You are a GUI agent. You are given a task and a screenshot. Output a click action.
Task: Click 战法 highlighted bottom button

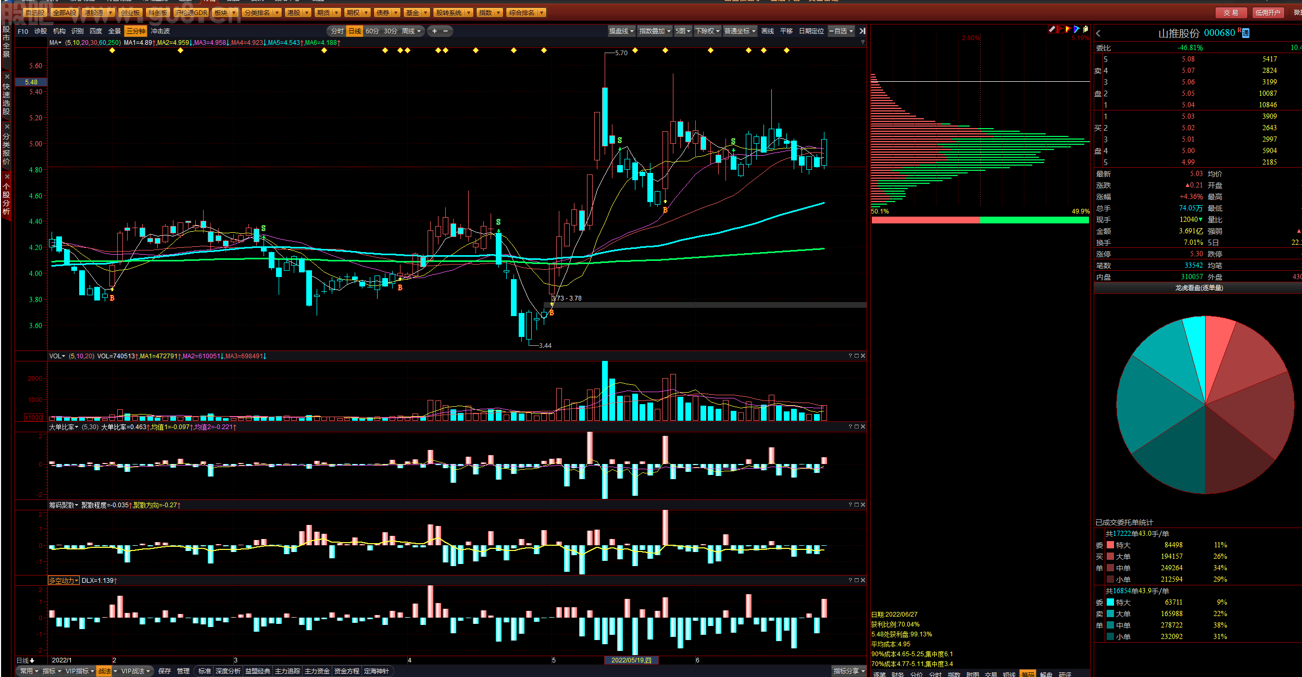click(105, 671)
